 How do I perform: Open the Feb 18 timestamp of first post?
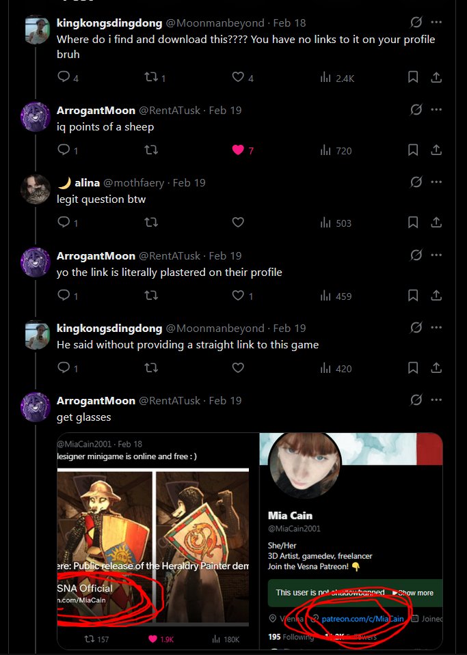[289, 23]
